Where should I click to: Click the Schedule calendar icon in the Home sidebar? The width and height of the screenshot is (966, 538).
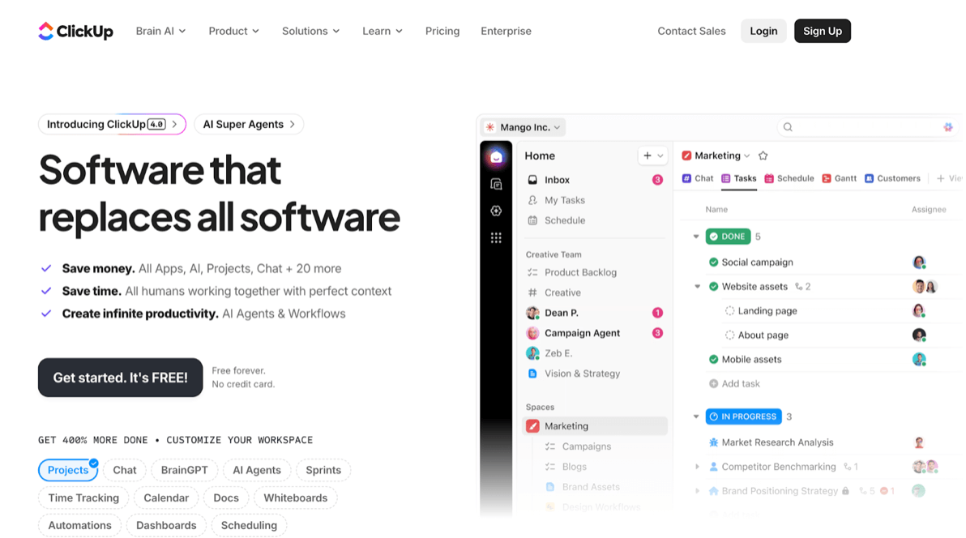533,220
